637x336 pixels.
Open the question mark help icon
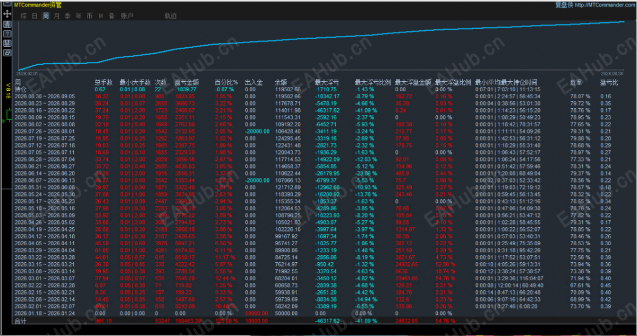[7, 33]
